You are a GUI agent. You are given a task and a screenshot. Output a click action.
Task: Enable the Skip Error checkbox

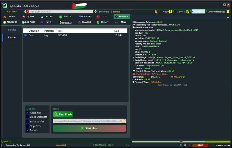(x=27, y=126)
